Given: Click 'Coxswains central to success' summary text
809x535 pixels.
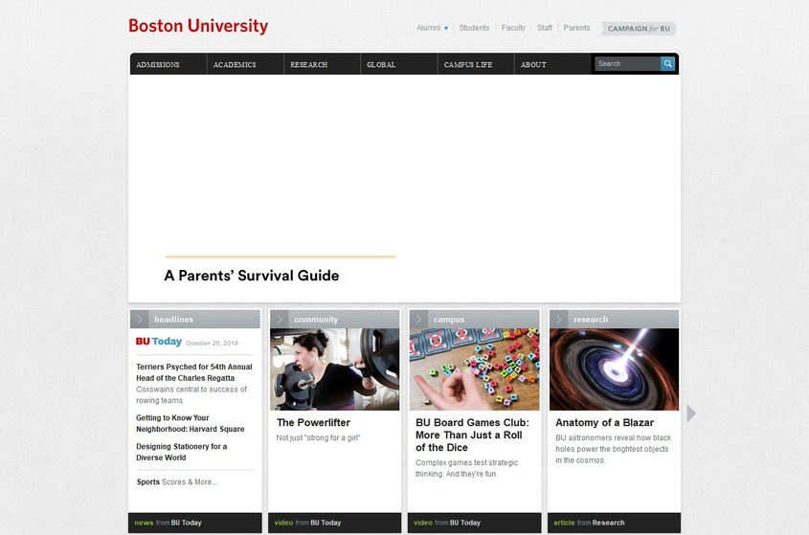Looking at the screenshot, I should (191, 394).
